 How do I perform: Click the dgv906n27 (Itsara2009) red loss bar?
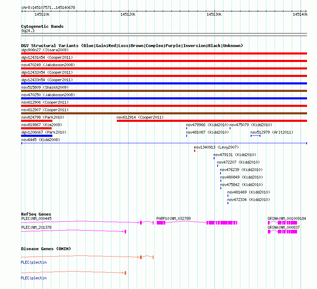point(164,53)
